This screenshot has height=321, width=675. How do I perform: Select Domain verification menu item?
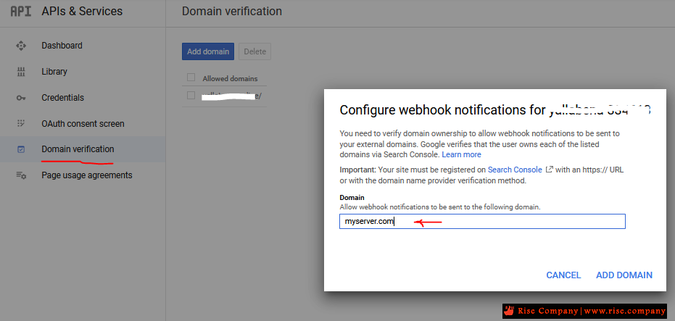[78, 149]
